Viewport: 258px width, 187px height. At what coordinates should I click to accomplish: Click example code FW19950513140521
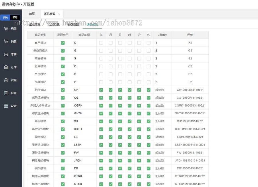click(190, 153)
